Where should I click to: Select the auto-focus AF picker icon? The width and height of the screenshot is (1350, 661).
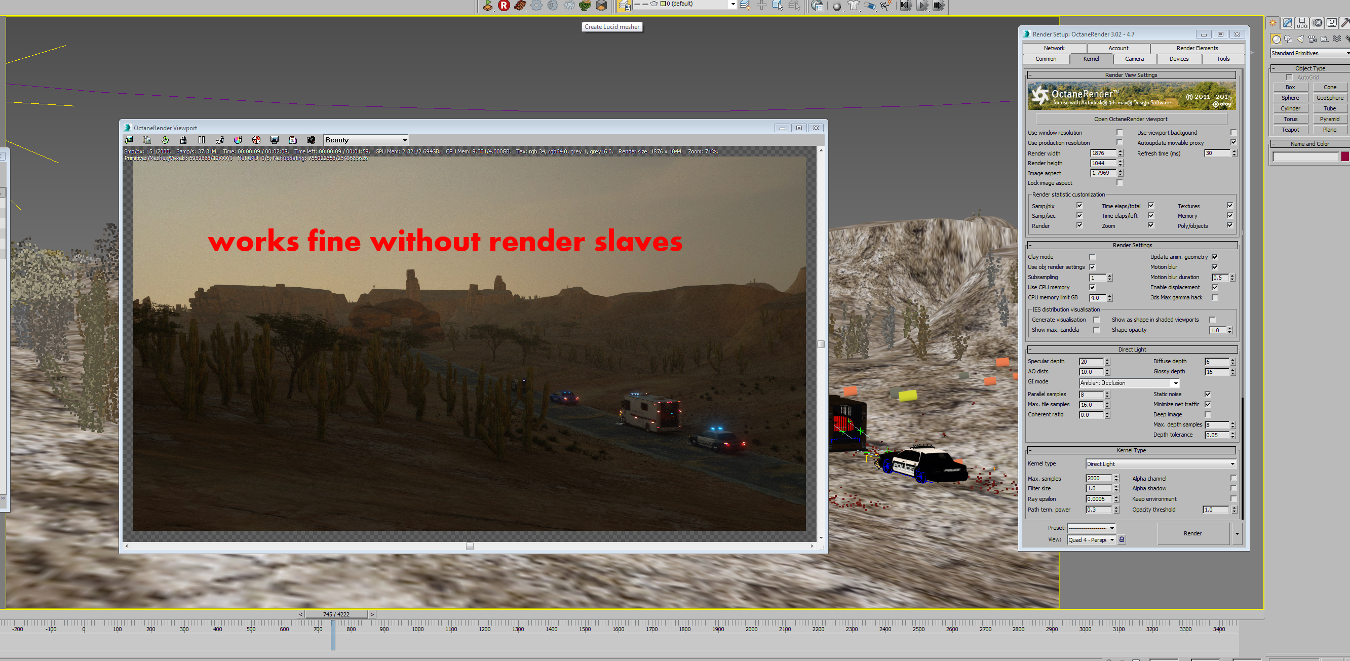tap(219, 140)
